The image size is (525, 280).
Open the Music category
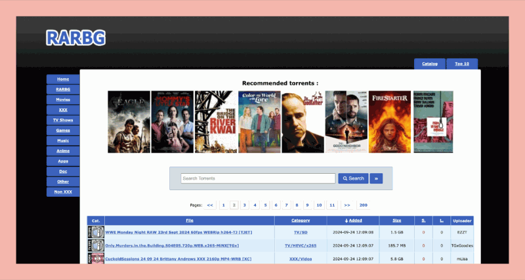pyautogui.click(x=63, y=140)
